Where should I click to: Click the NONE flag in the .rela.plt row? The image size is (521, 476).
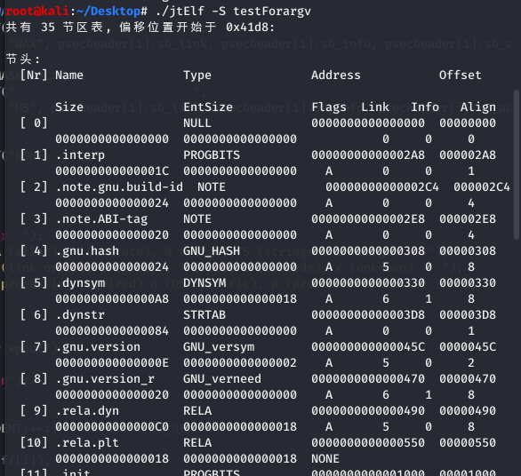click(325, 459)
